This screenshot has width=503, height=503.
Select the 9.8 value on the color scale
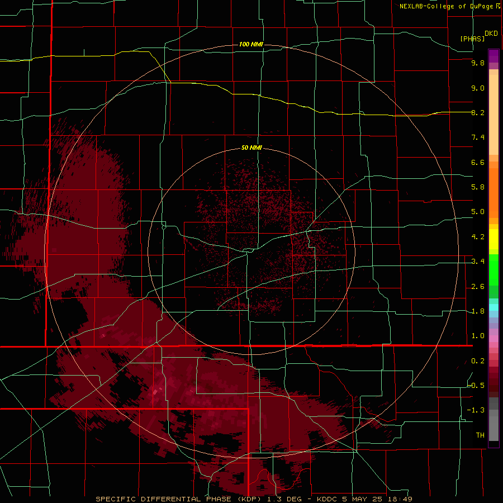(478, 63)
